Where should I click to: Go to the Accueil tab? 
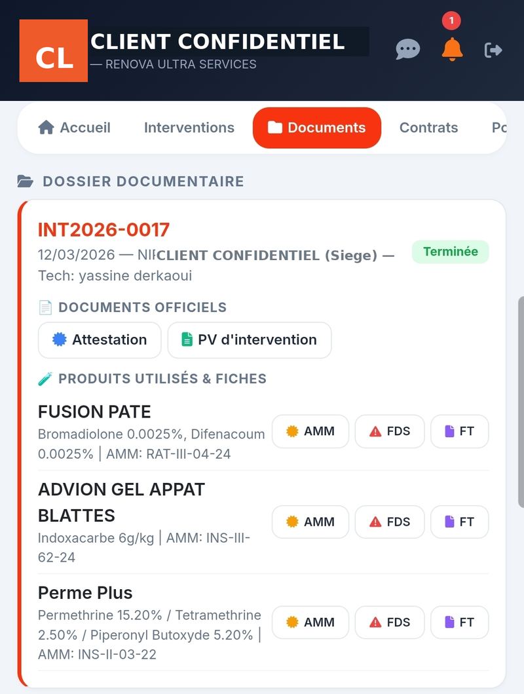[x=74, y=128]
